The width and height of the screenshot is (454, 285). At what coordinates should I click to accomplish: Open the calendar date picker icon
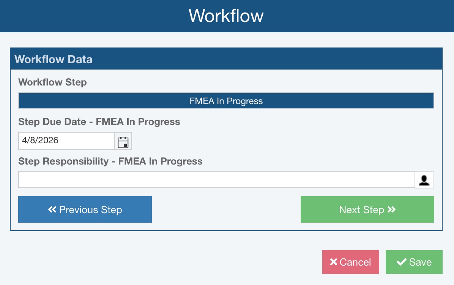[123, 141]
